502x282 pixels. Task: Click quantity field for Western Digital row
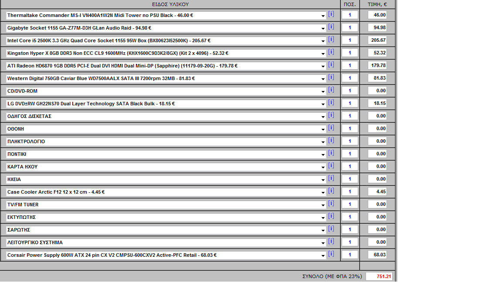(349, 78)
